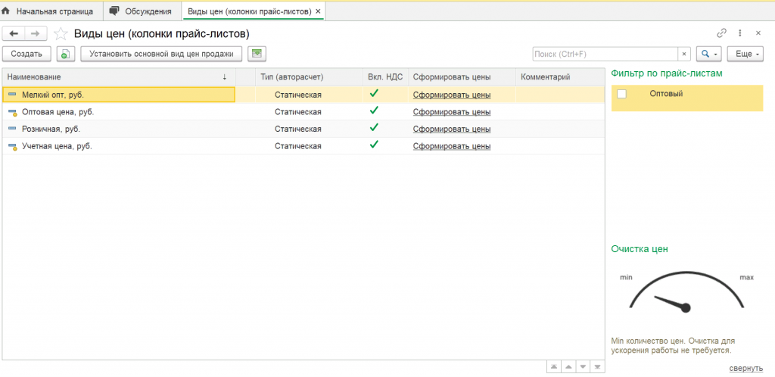
Task: Click Сформировать цены link for Учетная цена
Action: pyautogui.click(x=452, y=146)
